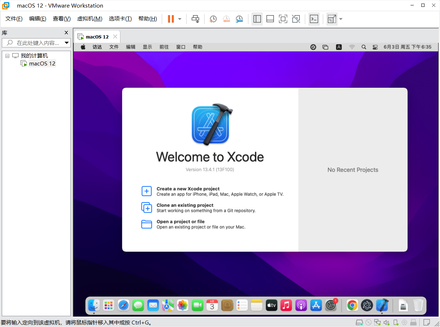Open FaceTime from the dock
This screenshot has width=440, height=327.
pyautogui.click(x=197, y=305)
